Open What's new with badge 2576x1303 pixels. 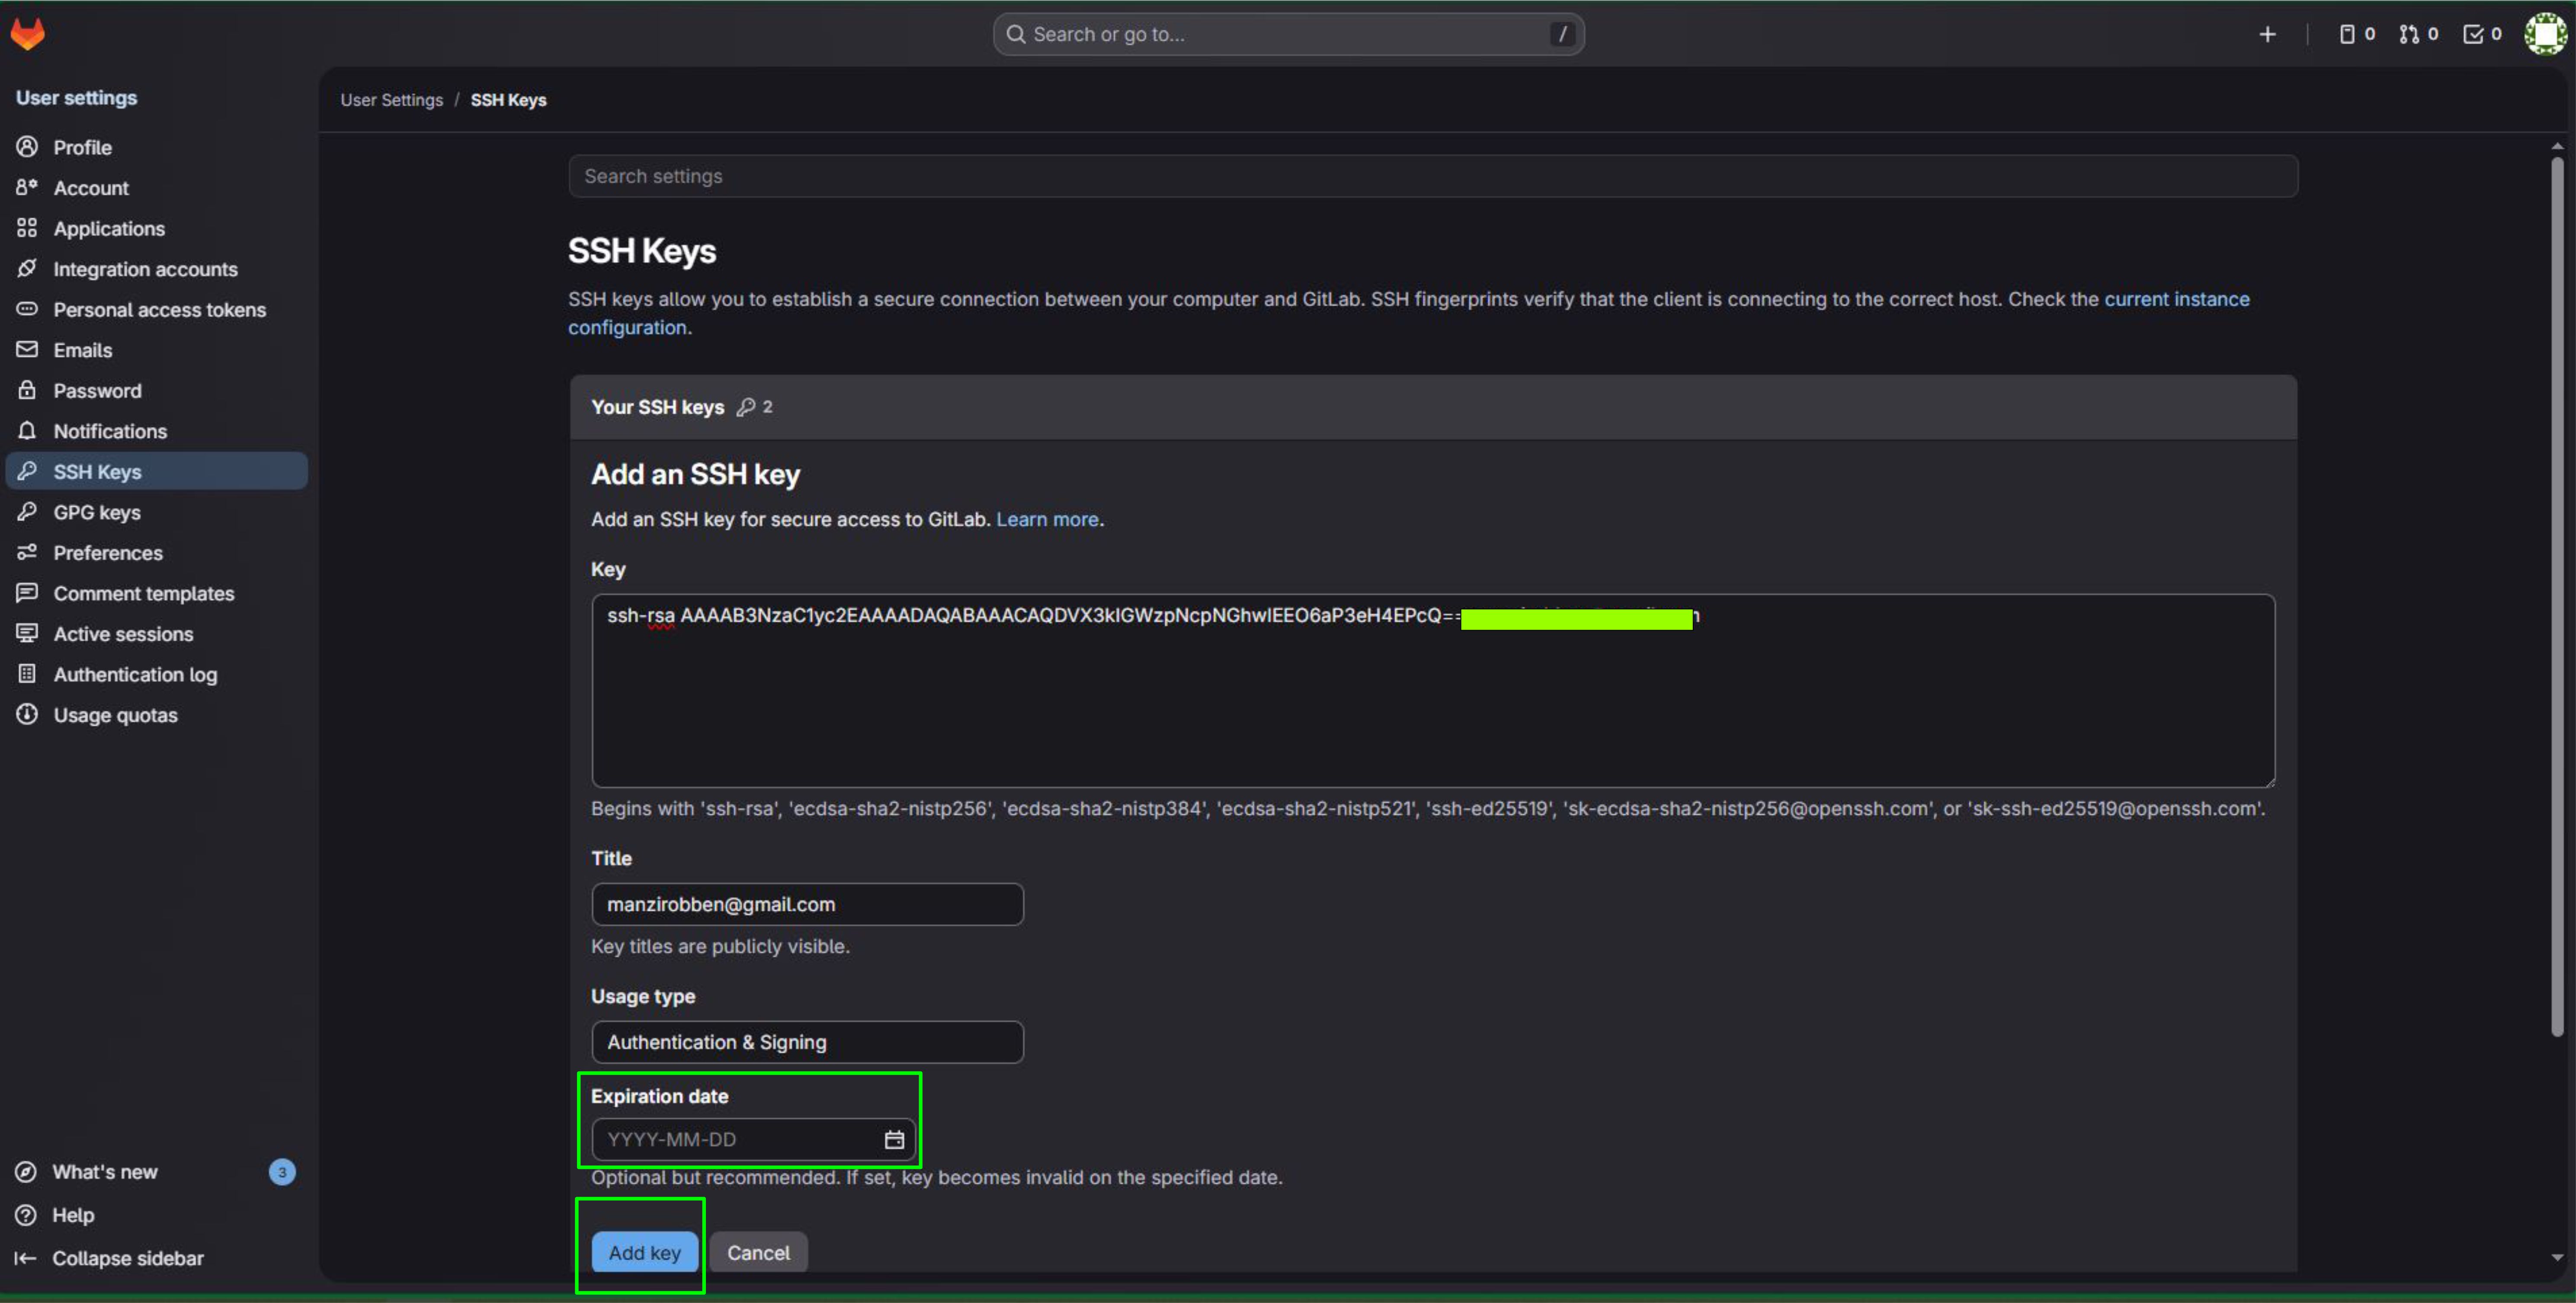[x=105, y=1172]
